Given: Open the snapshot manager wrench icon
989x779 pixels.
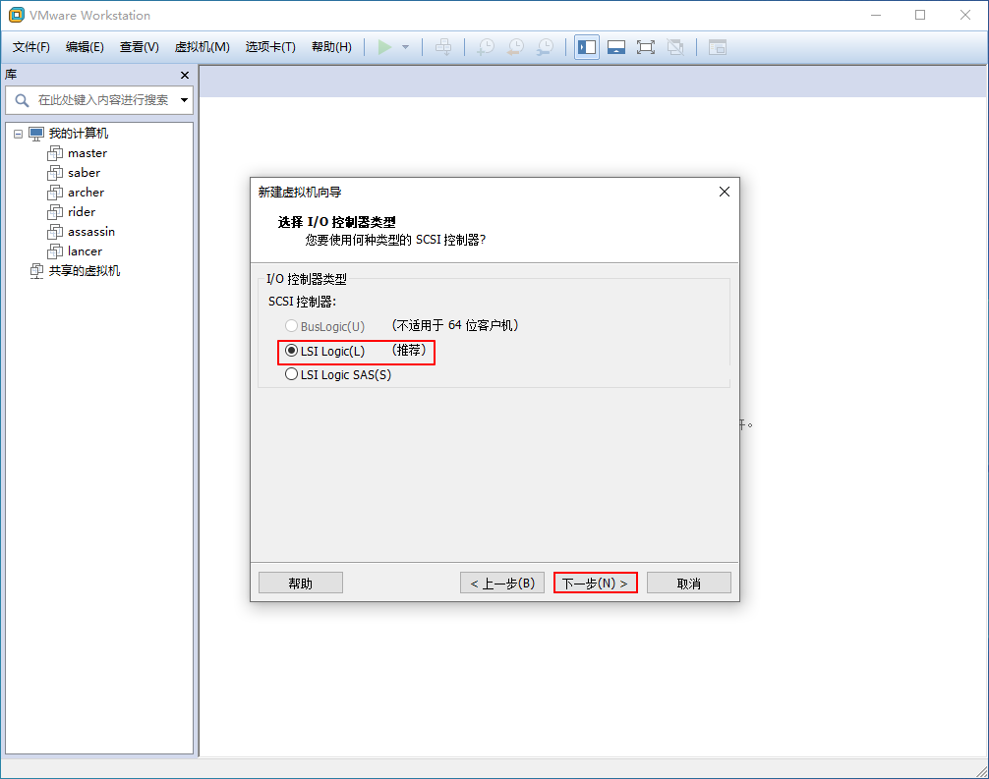Looking at the screenshot, I should click(x=545, y=47).
